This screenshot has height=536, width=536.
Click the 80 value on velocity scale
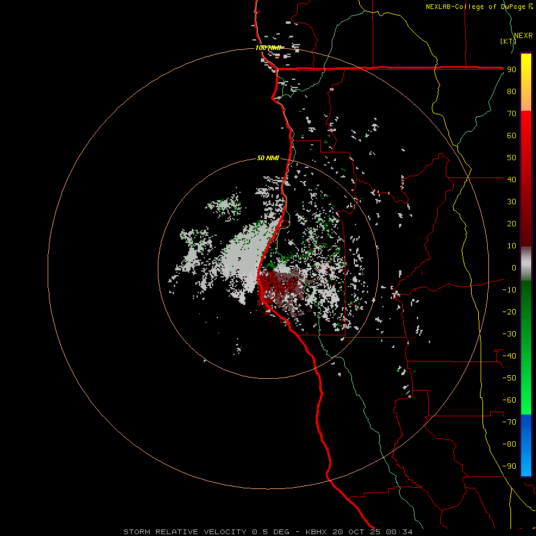(x=512, y=92)
